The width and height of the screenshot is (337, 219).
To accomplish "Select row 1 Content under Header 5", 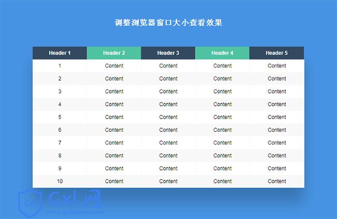I will tap(277, 66).
